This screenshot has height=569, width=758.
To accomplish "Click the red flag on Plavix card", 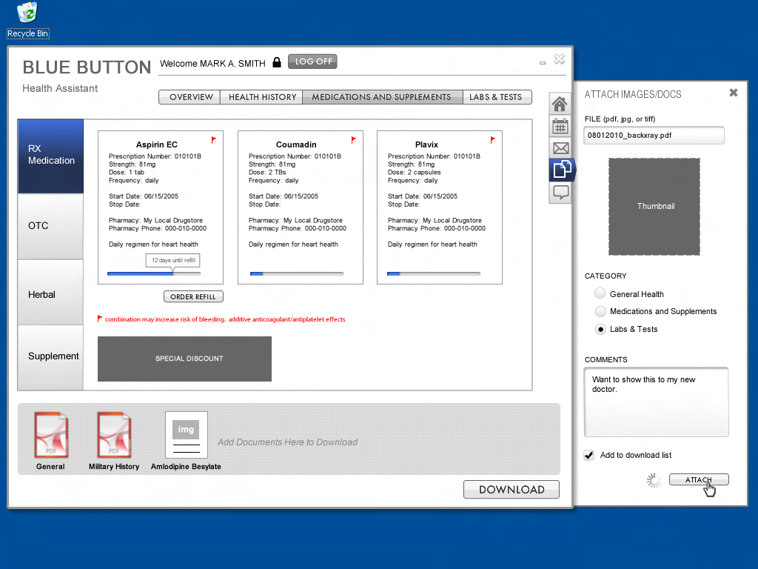I will point(492,139).
